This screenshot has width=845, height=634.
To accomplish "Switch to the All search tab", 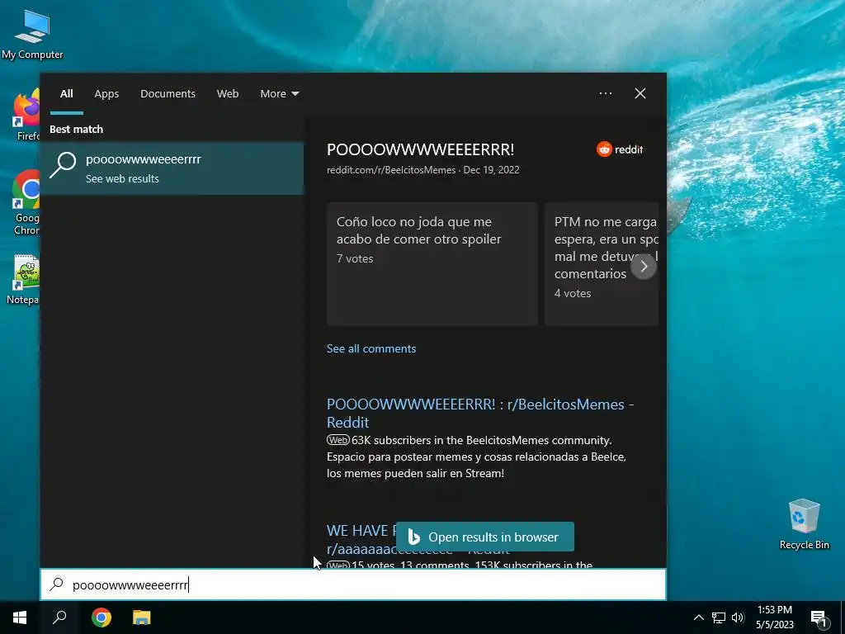I will [66, 94].
